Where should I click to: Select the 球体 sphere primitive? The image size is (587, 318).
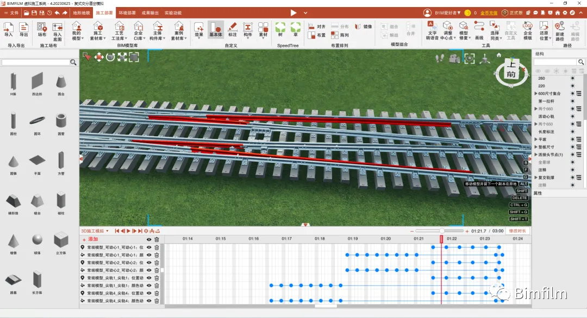tap(38, 239)
